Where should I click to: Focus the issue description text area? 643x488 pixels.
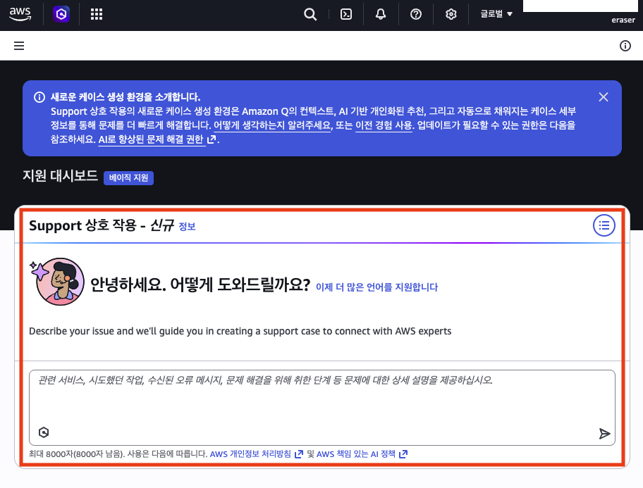322,407
